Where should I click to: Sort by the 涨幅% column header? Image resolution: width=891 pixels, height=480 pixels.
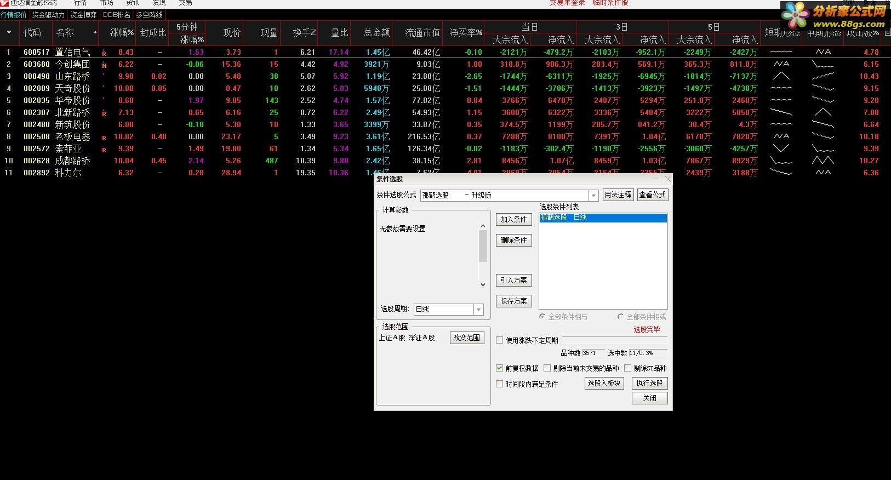point(122,33)
